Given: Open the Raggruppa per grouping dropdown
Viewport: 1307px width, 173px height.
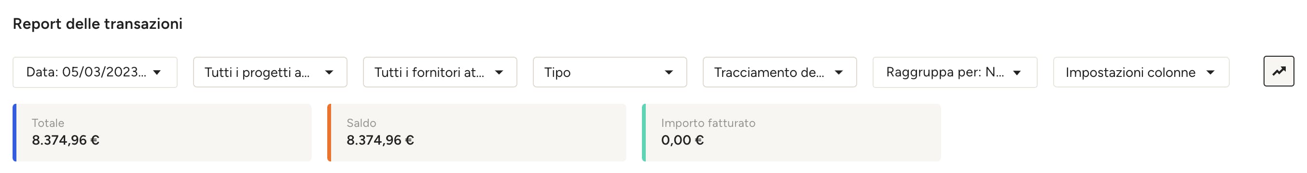Looking at the screenshot, I should (x=955, y=73).
